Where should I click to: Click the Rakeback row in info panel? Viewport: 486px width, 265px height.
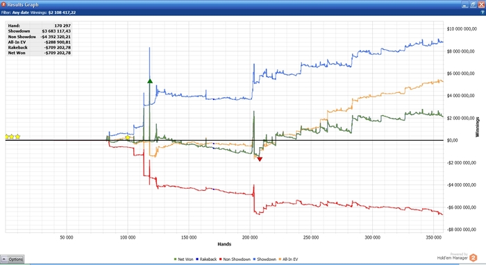click(39, 48)
